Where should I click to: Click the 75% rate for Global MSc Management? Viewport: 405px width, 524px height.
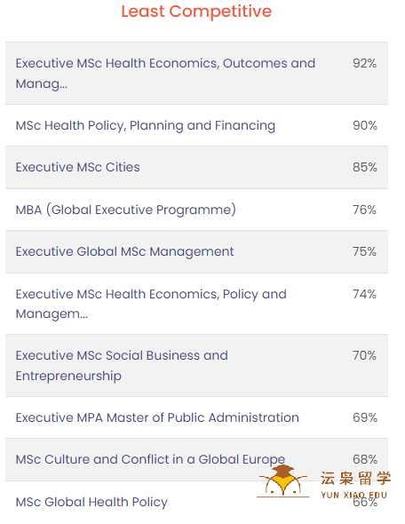coord(364,251)
